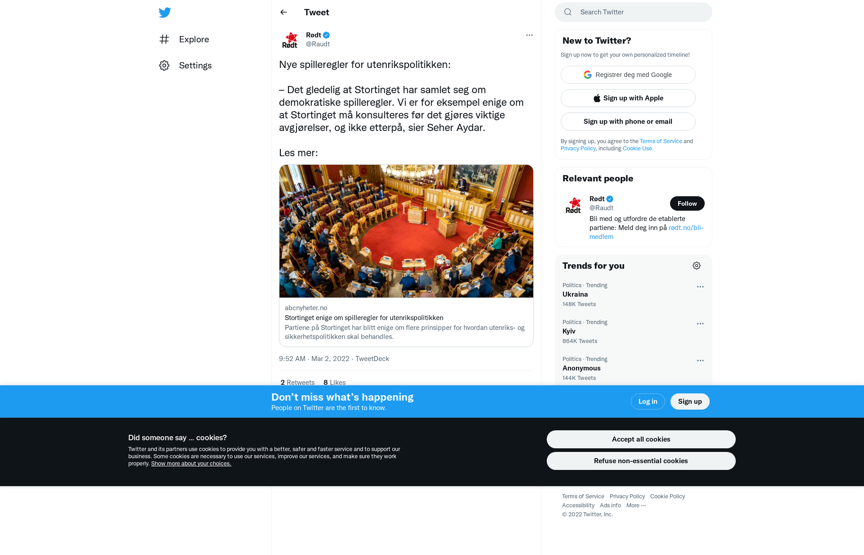Click the Twitter bird logo
The image size is (864, 555).
coord(165,13)
